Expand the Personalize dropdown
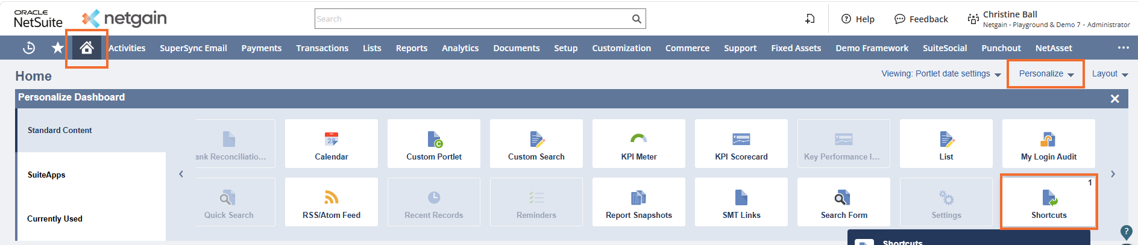 (x=1046, y=73)
